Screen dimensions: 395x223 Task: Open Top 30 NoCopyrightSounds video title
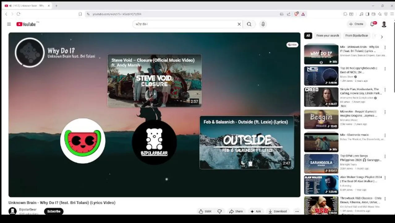[x=359, y=70]
